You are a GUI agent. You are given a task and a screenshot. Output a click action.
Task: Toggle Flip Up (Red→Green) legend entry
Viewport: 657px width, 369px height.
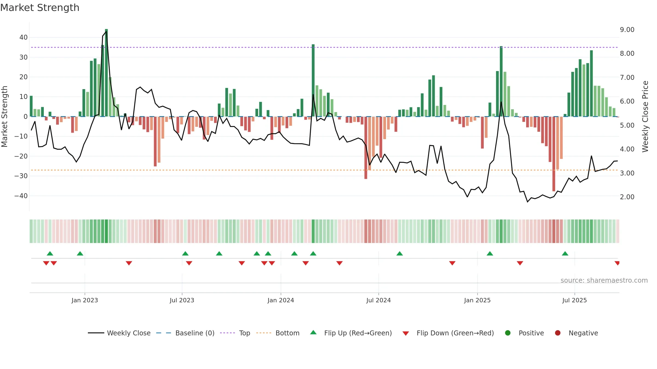(x=351, y=333)
